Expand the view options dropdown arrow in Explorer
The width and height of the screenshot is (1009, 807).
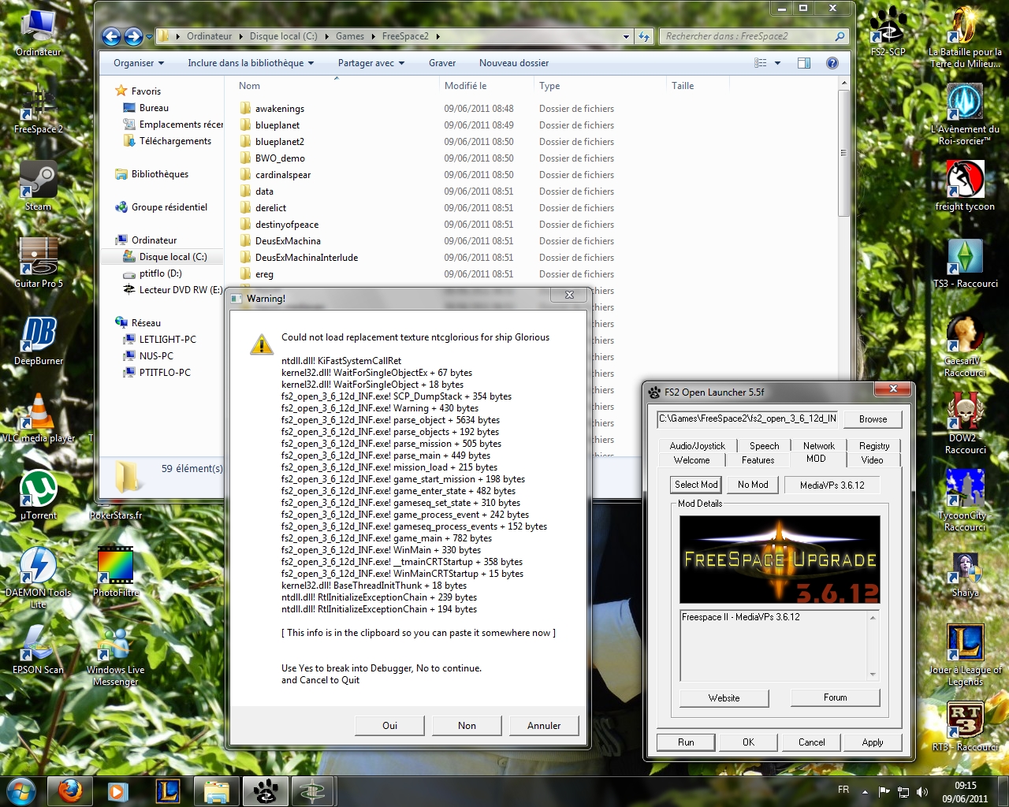pyautogui.click(x=777, y=63)
